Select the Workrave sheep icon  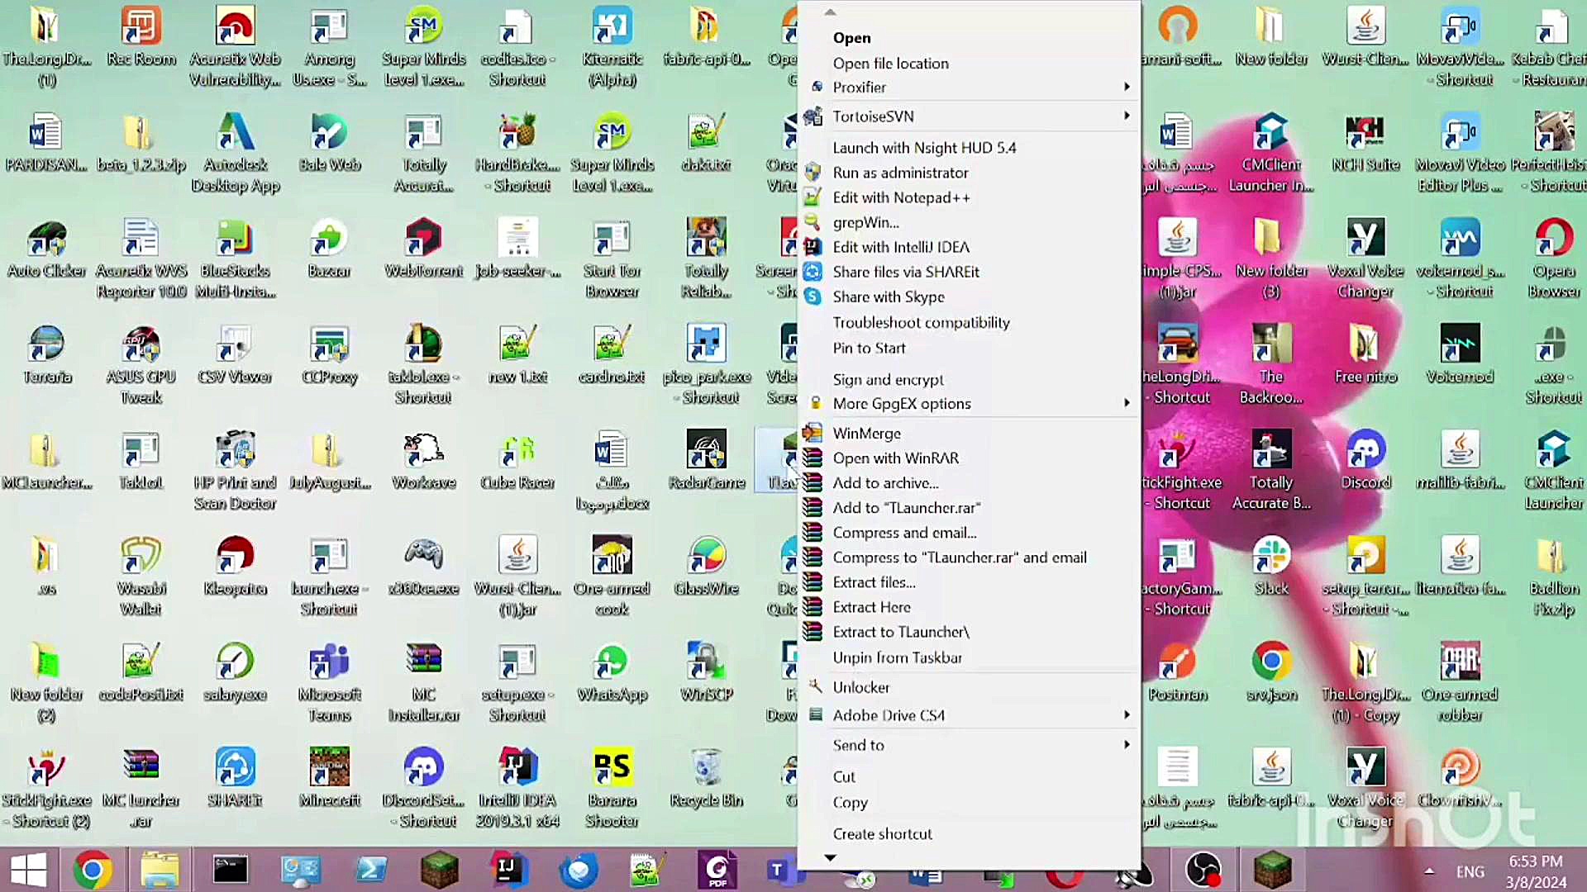[x=423, y=459]
